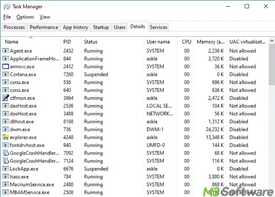Click the icon of dasHost.exe PID 2536
The image size is (275, 197).
[x=5, y=106]
